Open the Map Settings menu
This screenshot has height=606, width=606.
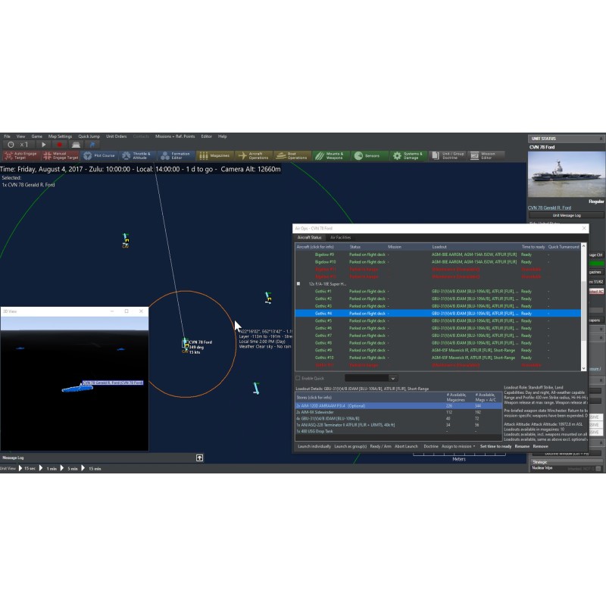[x=60, y=136]
